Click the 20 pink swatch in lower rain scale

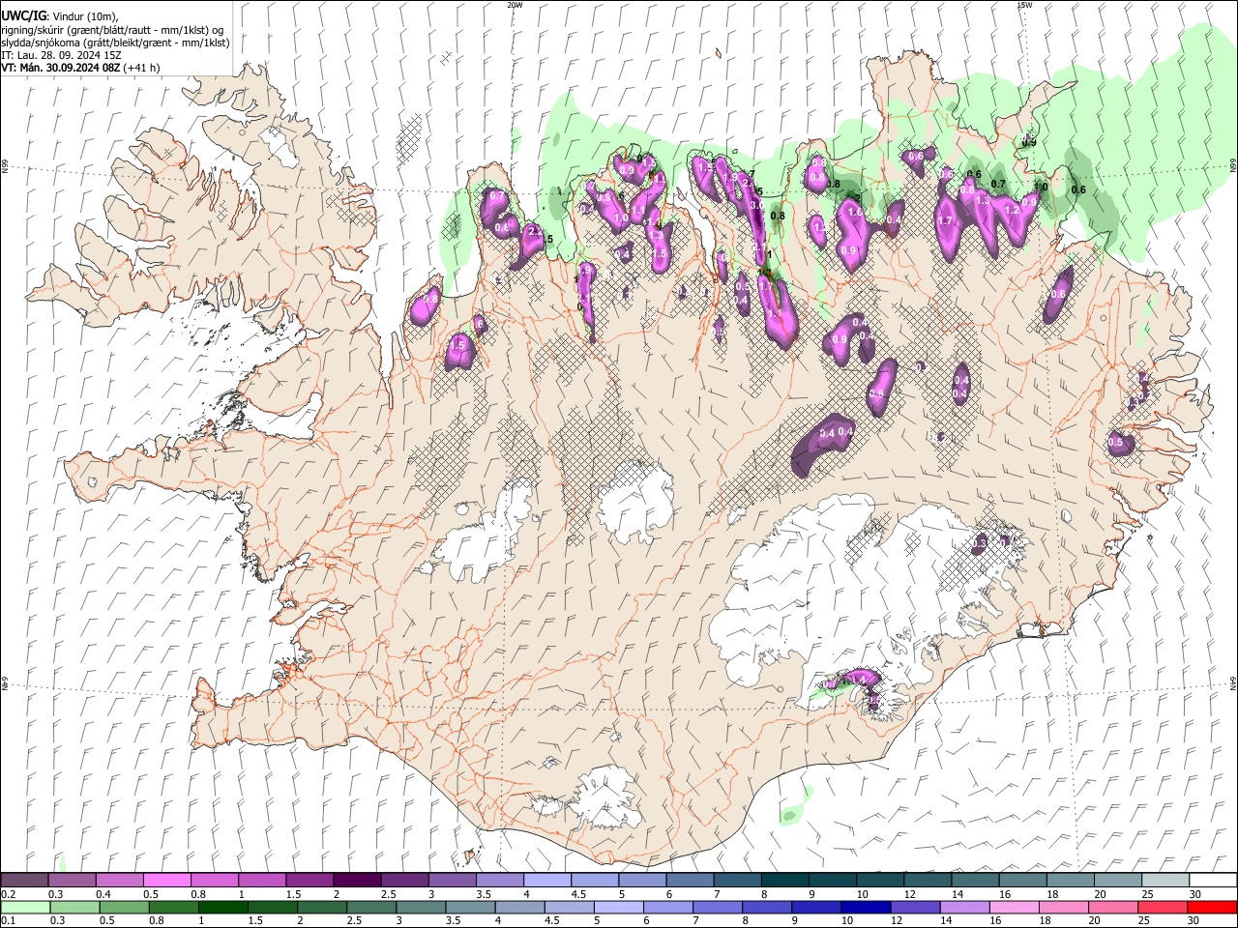(x=1112, y=907)
